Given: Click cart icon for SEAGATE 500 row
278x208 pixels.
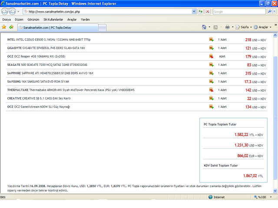Looking at the screenshot, I should (x=211, y=65).
